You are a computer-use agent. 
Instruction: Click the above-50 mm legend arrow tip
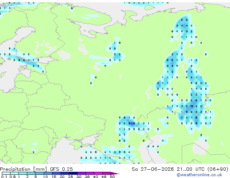pyautogui.click(x=115, y=173)
